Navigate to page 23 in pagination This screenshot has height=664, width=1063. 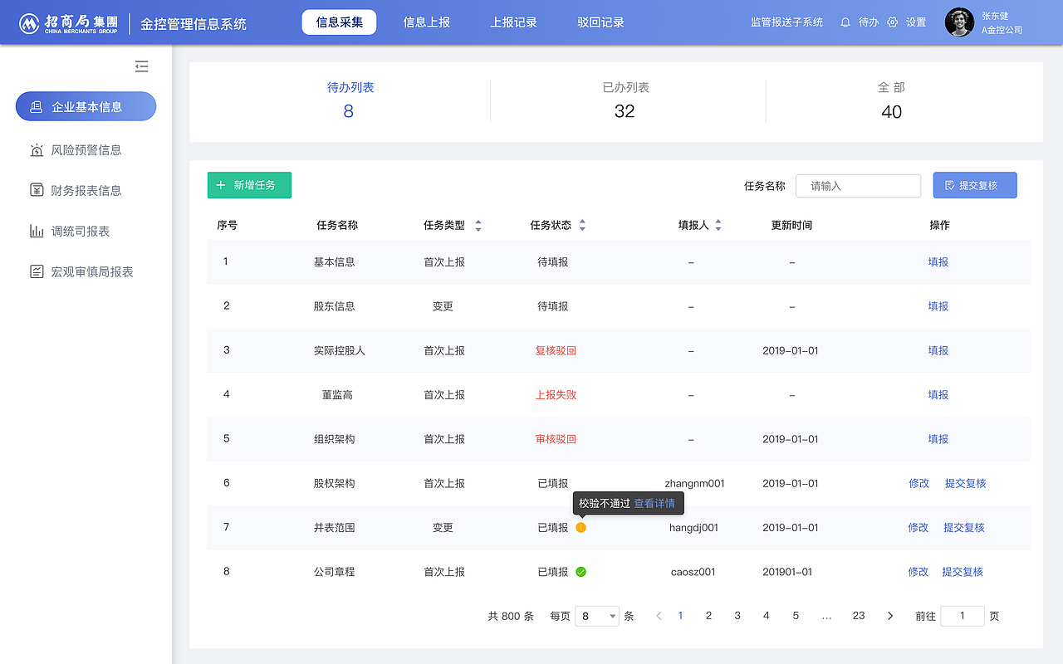pyautogui.click(x=859, y=616)
